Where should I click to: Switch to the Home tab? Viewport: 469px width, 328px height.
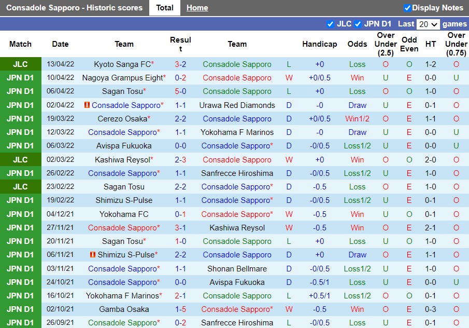pyautogui.click(x=196, y=7)
